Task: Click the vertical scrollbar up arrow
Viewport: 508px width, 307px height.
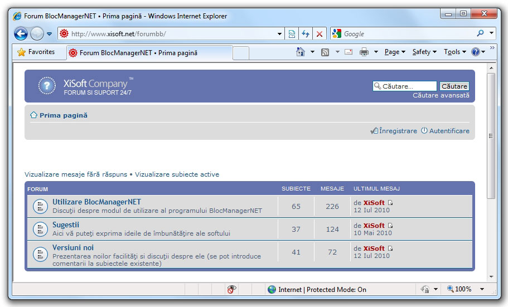Action: (491, 68)
